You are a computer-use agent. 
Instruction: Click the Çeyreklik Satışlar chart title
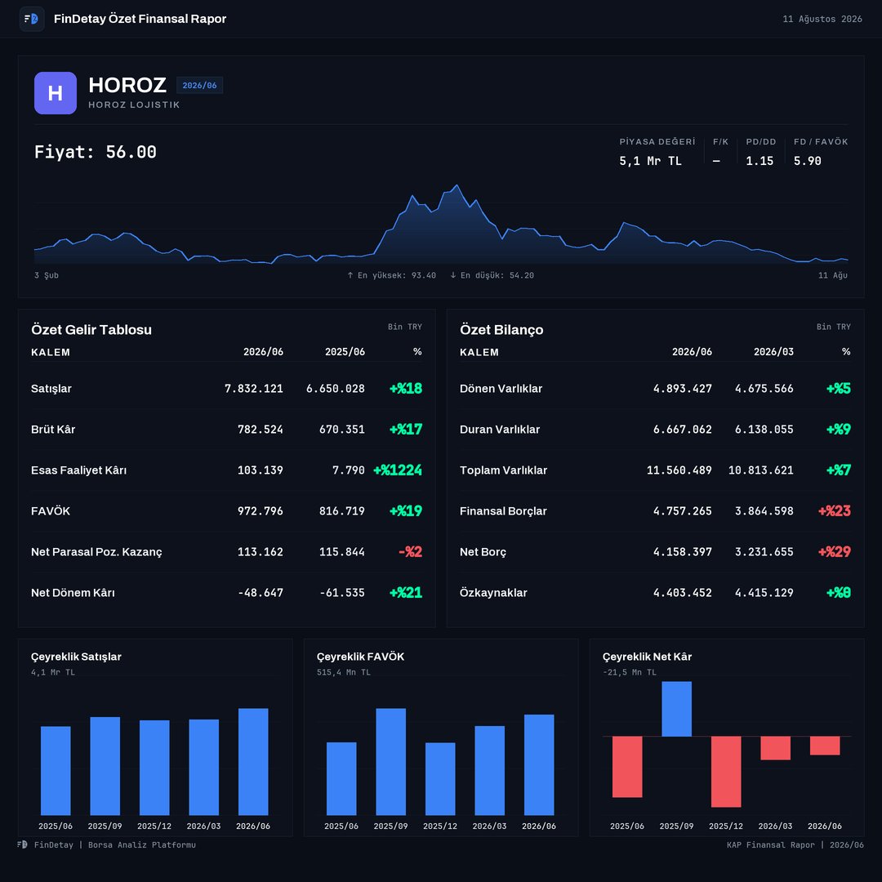tap(76, 657)
